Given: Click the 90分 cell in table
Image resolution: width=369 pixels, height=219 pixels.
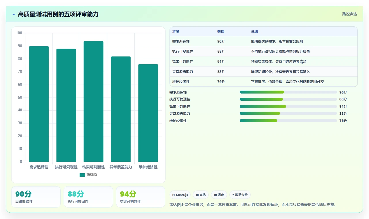Looking at the screenshot, I should click(x=221, y=41).
